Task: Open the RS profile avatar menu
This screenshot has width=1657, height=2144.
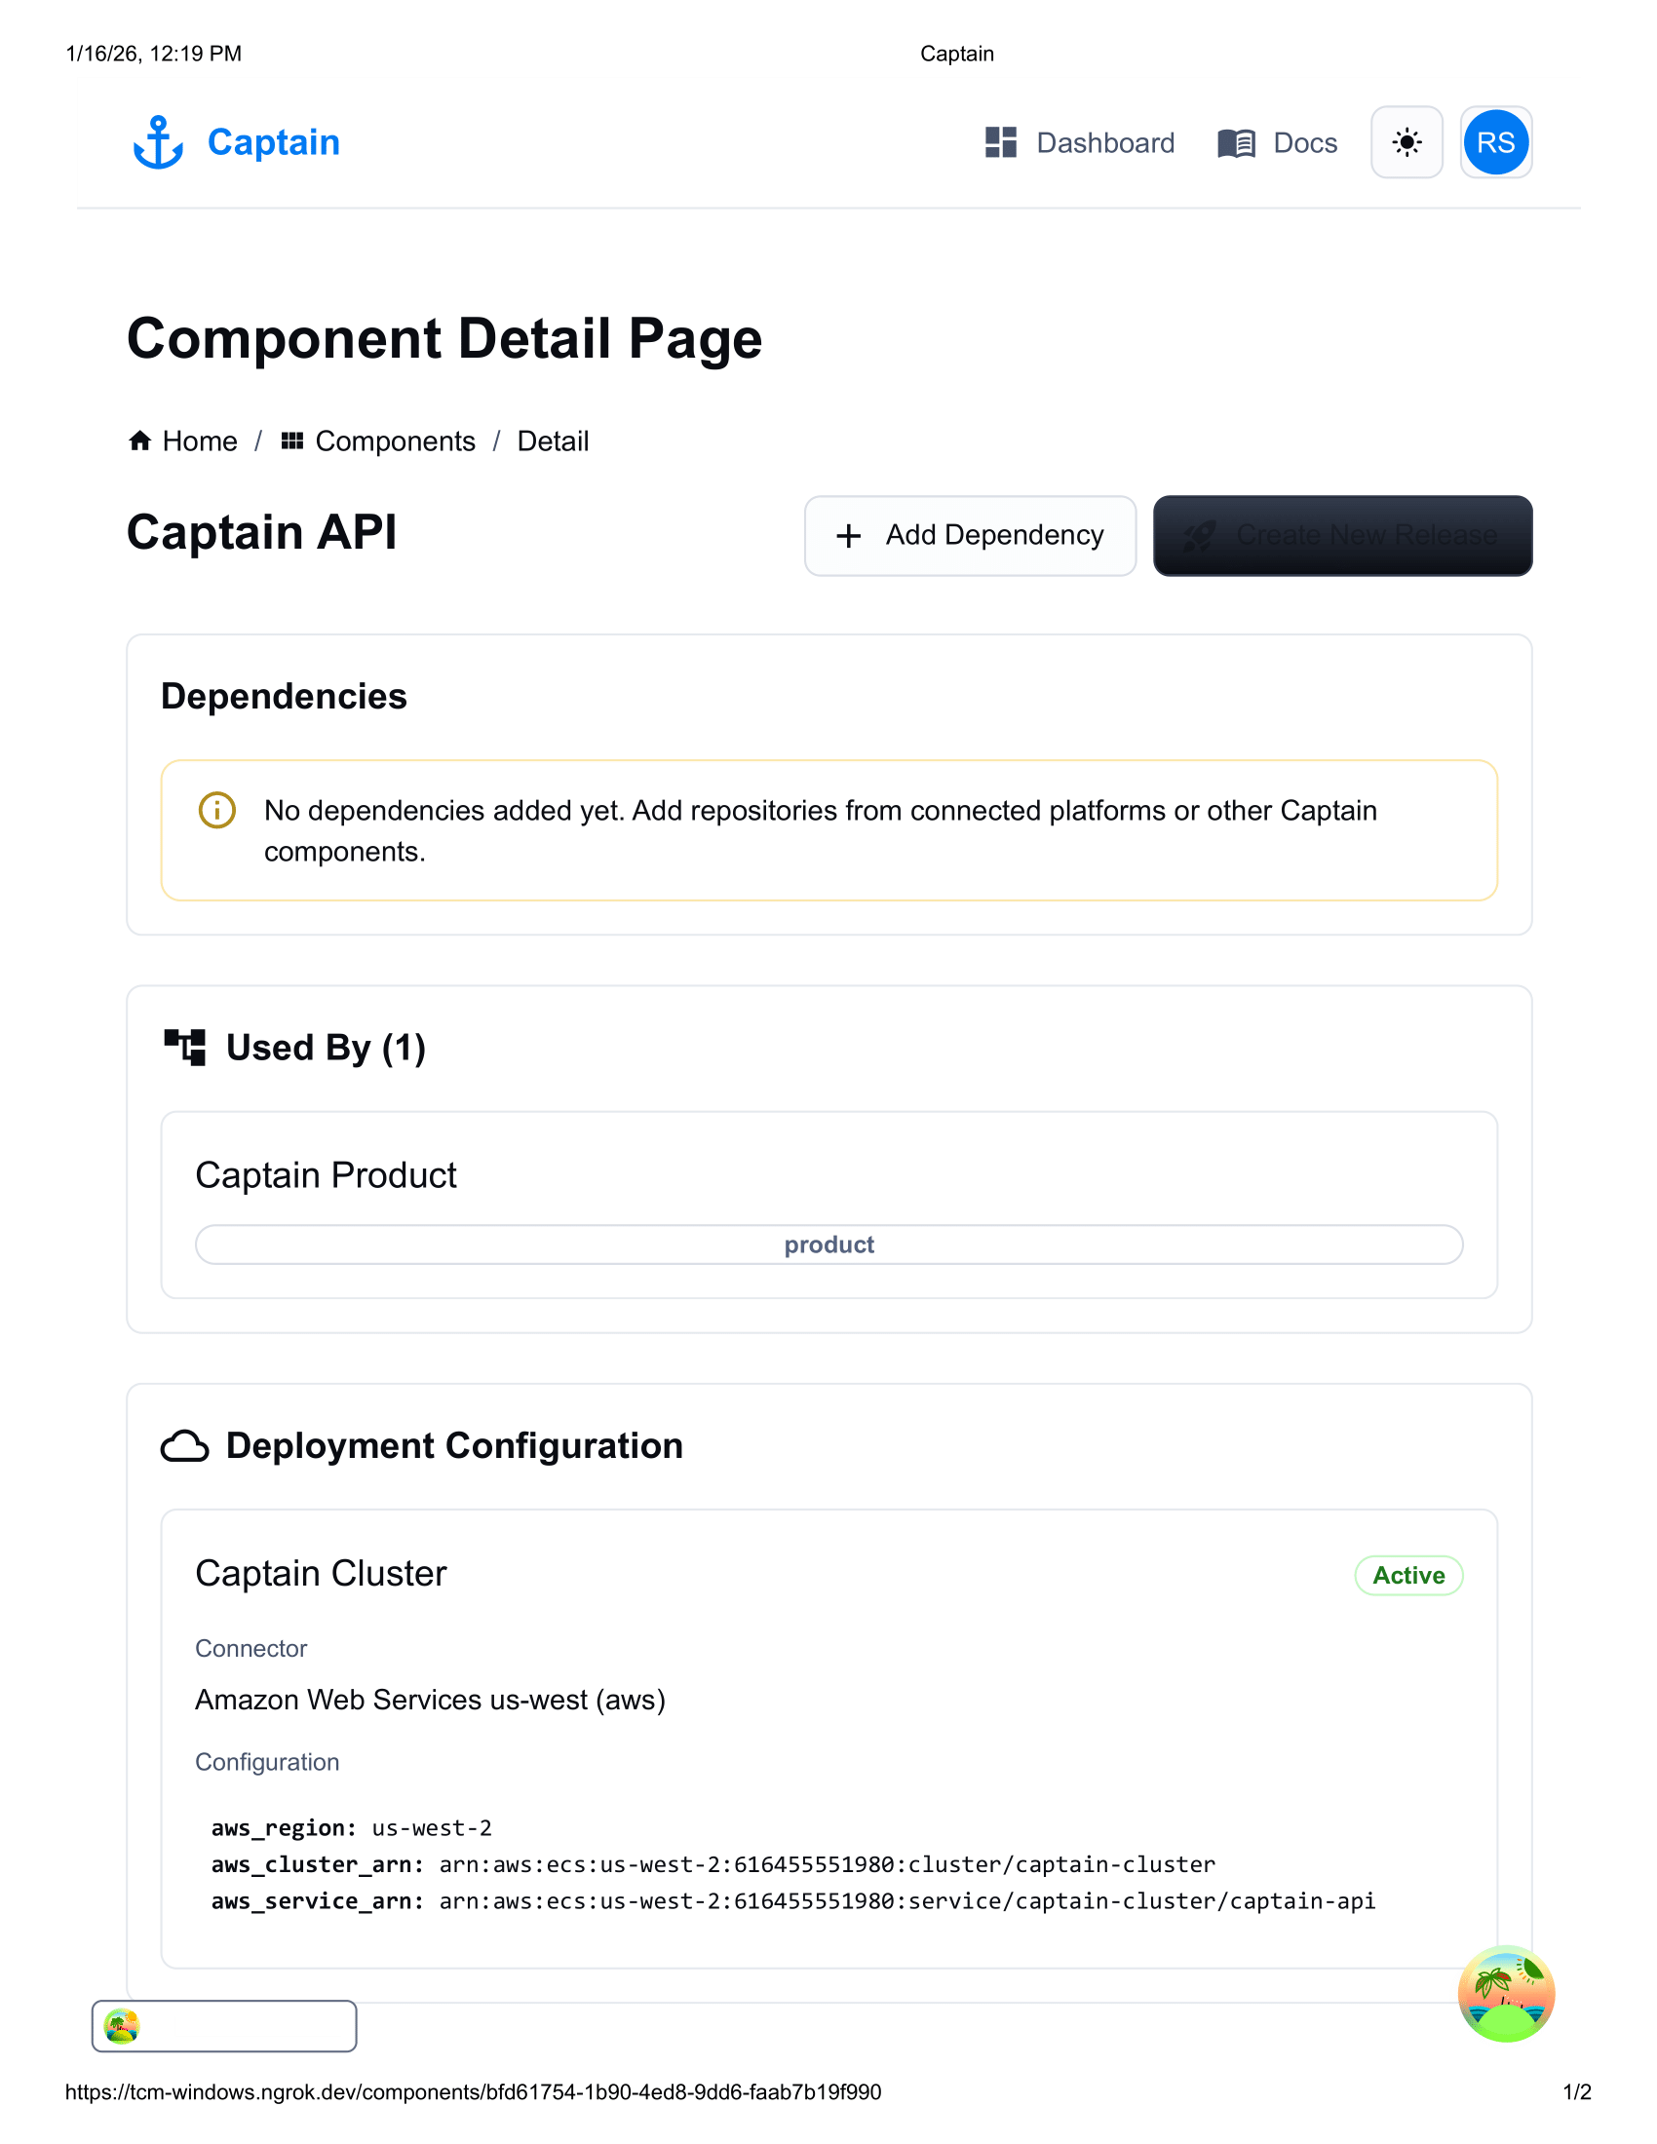Action: (x=1495, y=142)
